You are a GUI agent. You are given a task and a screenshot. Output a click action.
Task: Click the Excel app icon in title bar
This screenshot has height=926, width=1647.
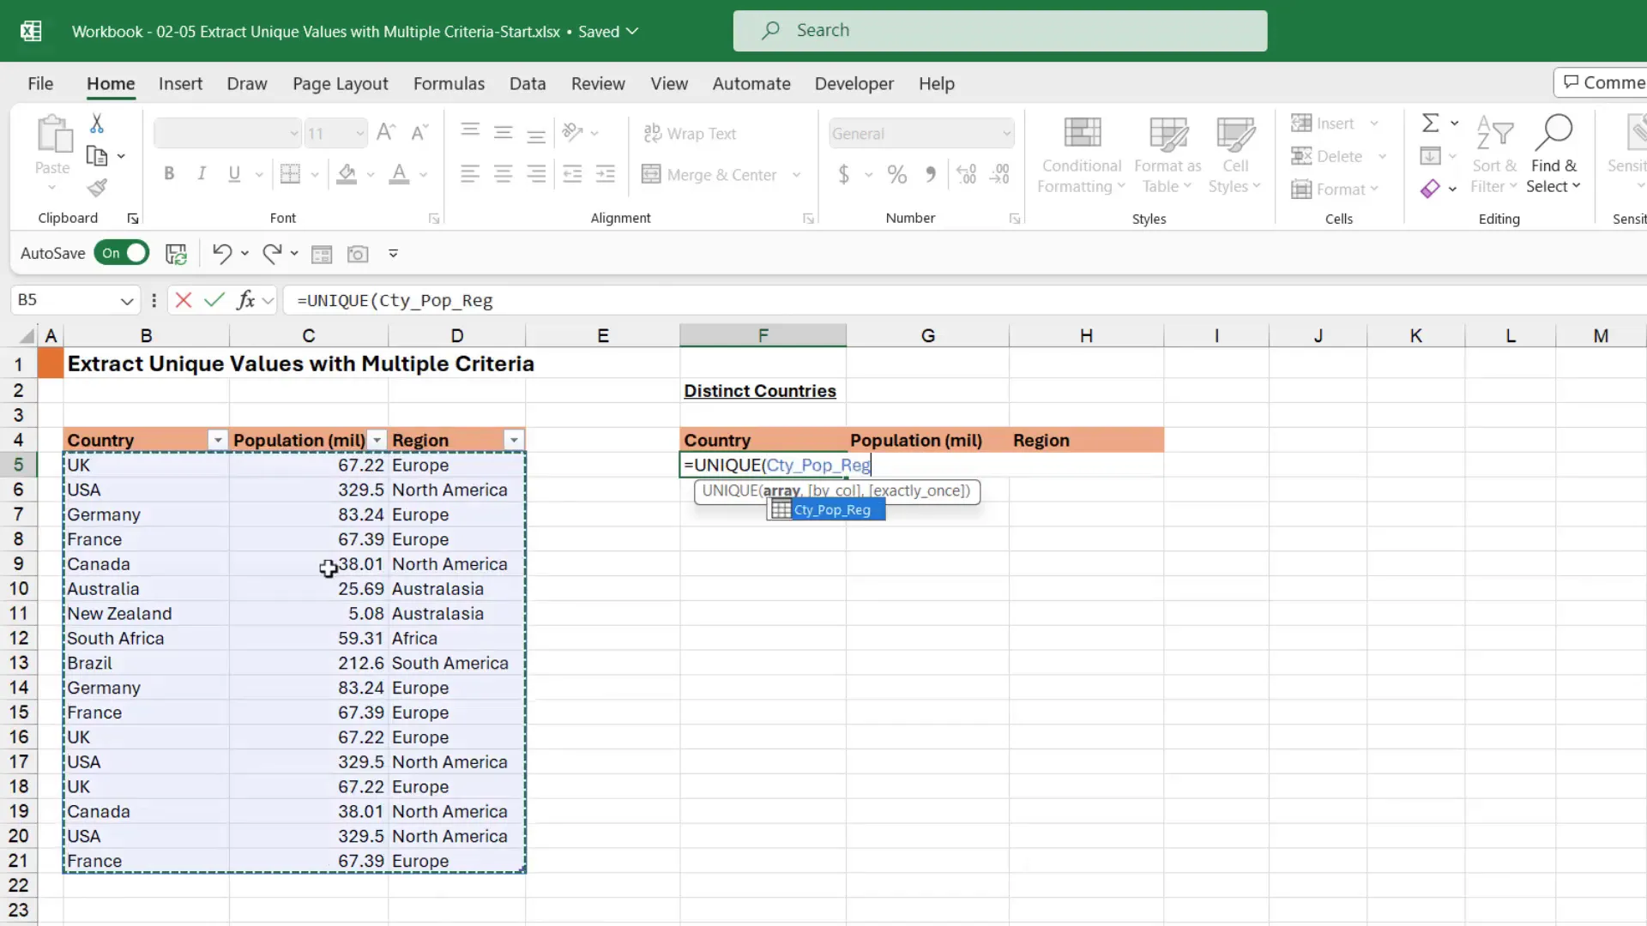(x=31, y=32)
